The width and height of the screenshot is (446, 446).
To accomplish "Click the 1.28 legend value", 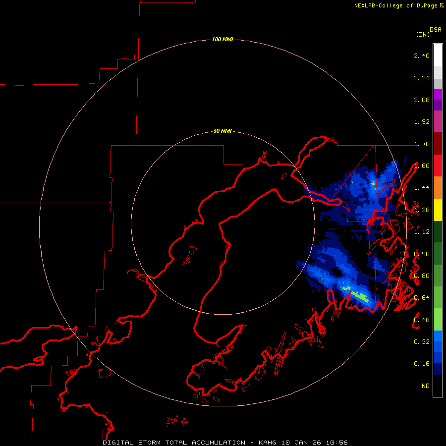I will [422, 210].
